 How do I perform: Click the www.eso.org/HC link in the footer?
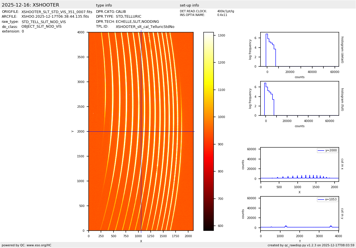click(x=39, y=245)
